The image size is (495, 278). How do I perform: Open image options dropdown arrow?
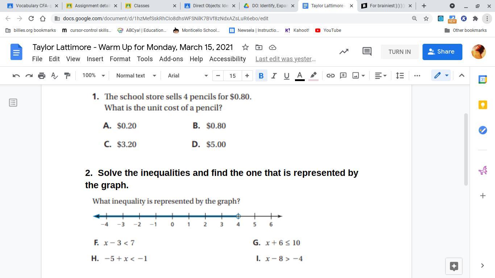coord(363,76)
